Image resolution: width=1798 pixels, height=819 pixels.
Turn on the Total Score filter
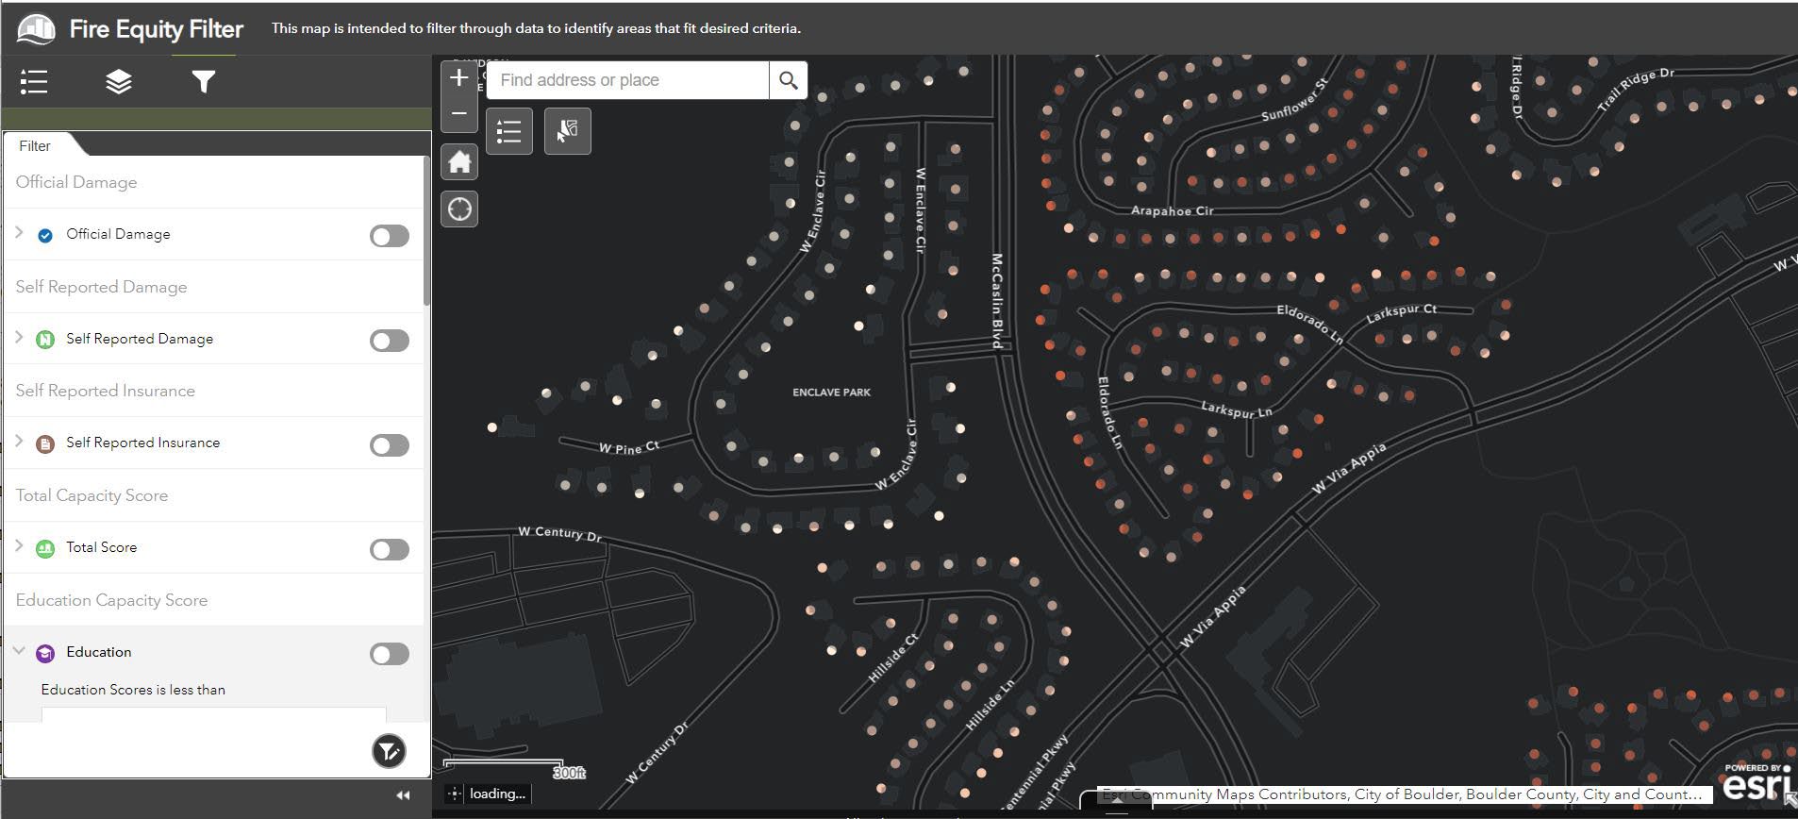point(390,549)
